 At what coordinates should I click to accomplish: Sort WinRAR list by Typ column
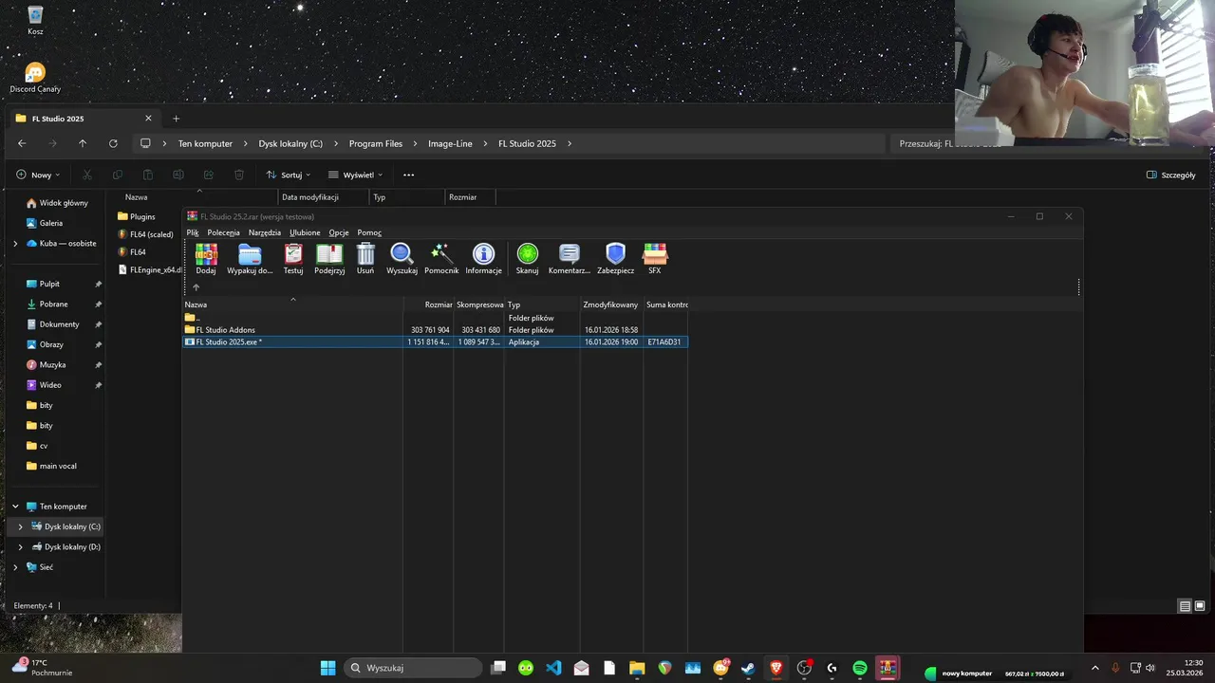coord(542,305)
